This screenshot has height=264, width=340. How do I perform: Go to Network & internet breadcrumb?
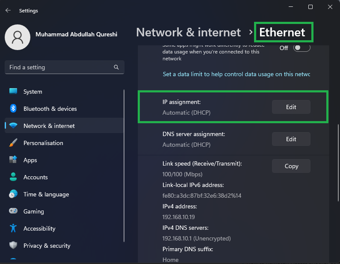coord(189,33)
